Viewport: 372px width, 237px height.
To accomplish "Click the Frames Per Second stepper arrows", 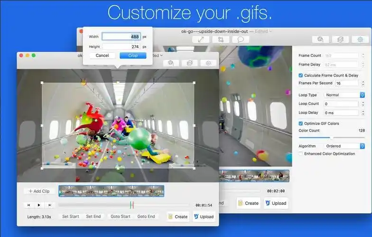I will [x=363, y=83].
